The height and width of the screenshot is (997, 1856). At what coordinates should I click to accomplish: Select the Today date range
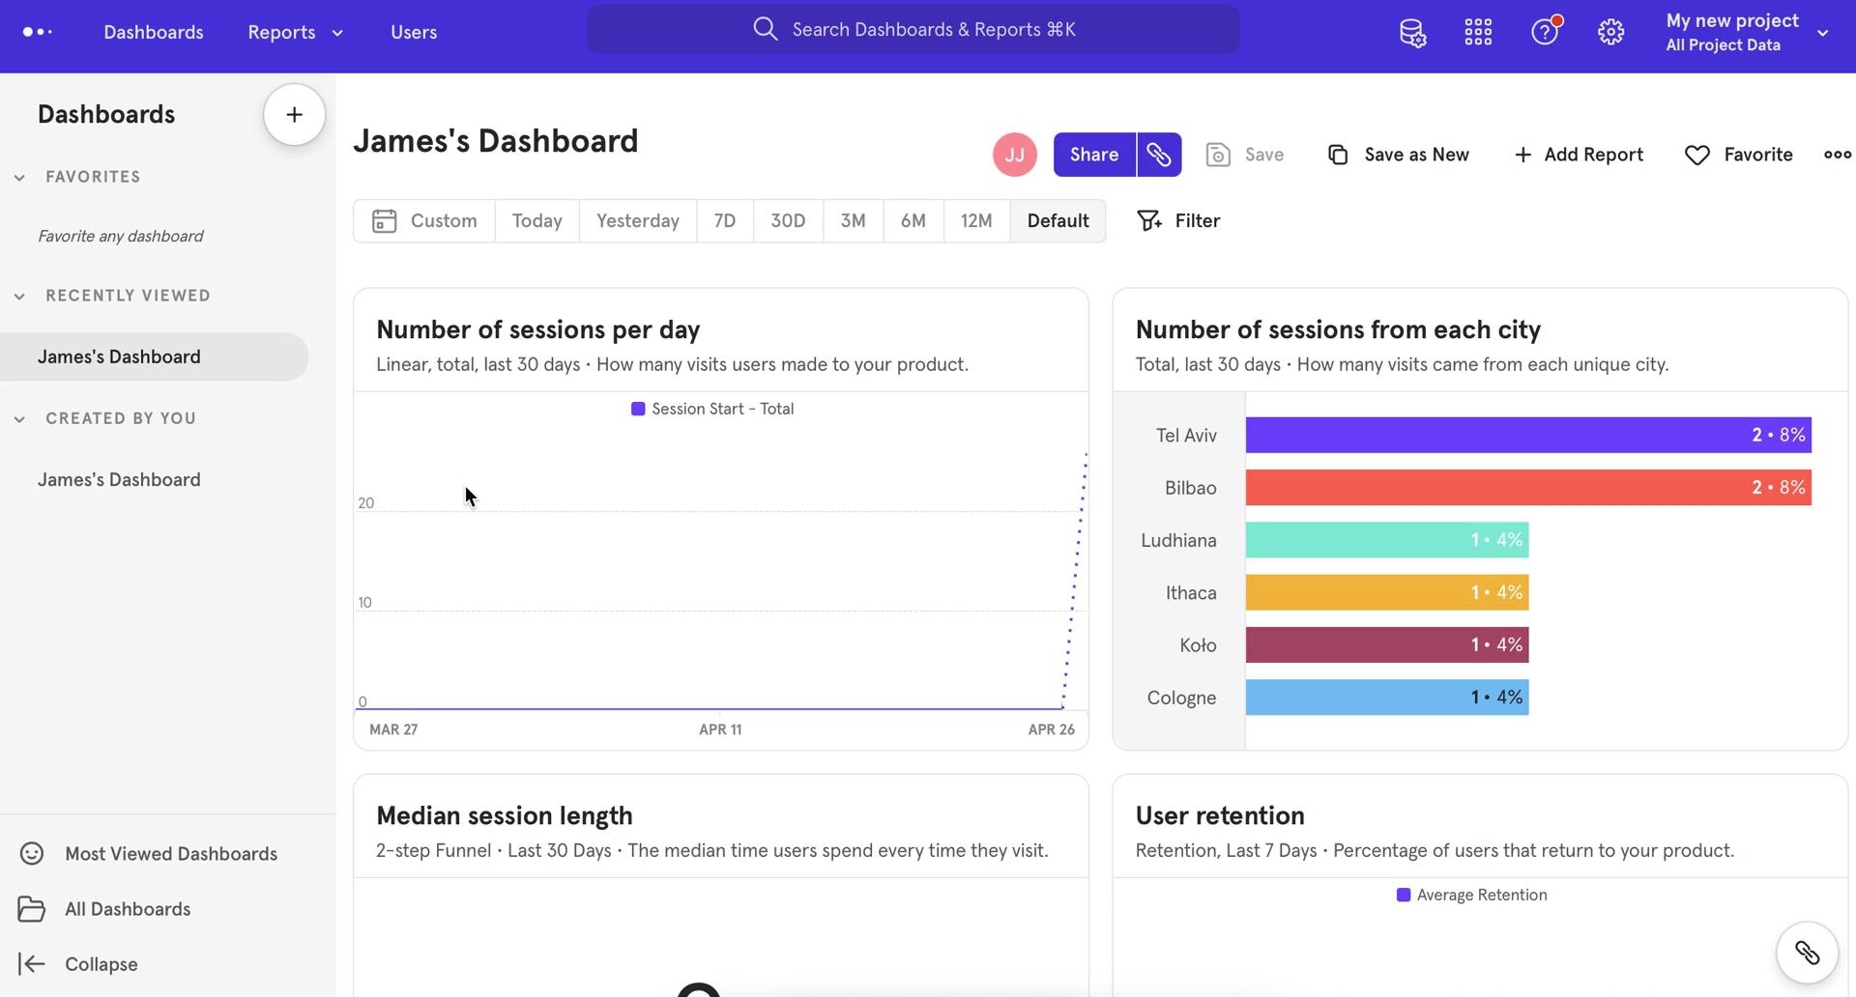pyautogui.click(x=537, y=221)
